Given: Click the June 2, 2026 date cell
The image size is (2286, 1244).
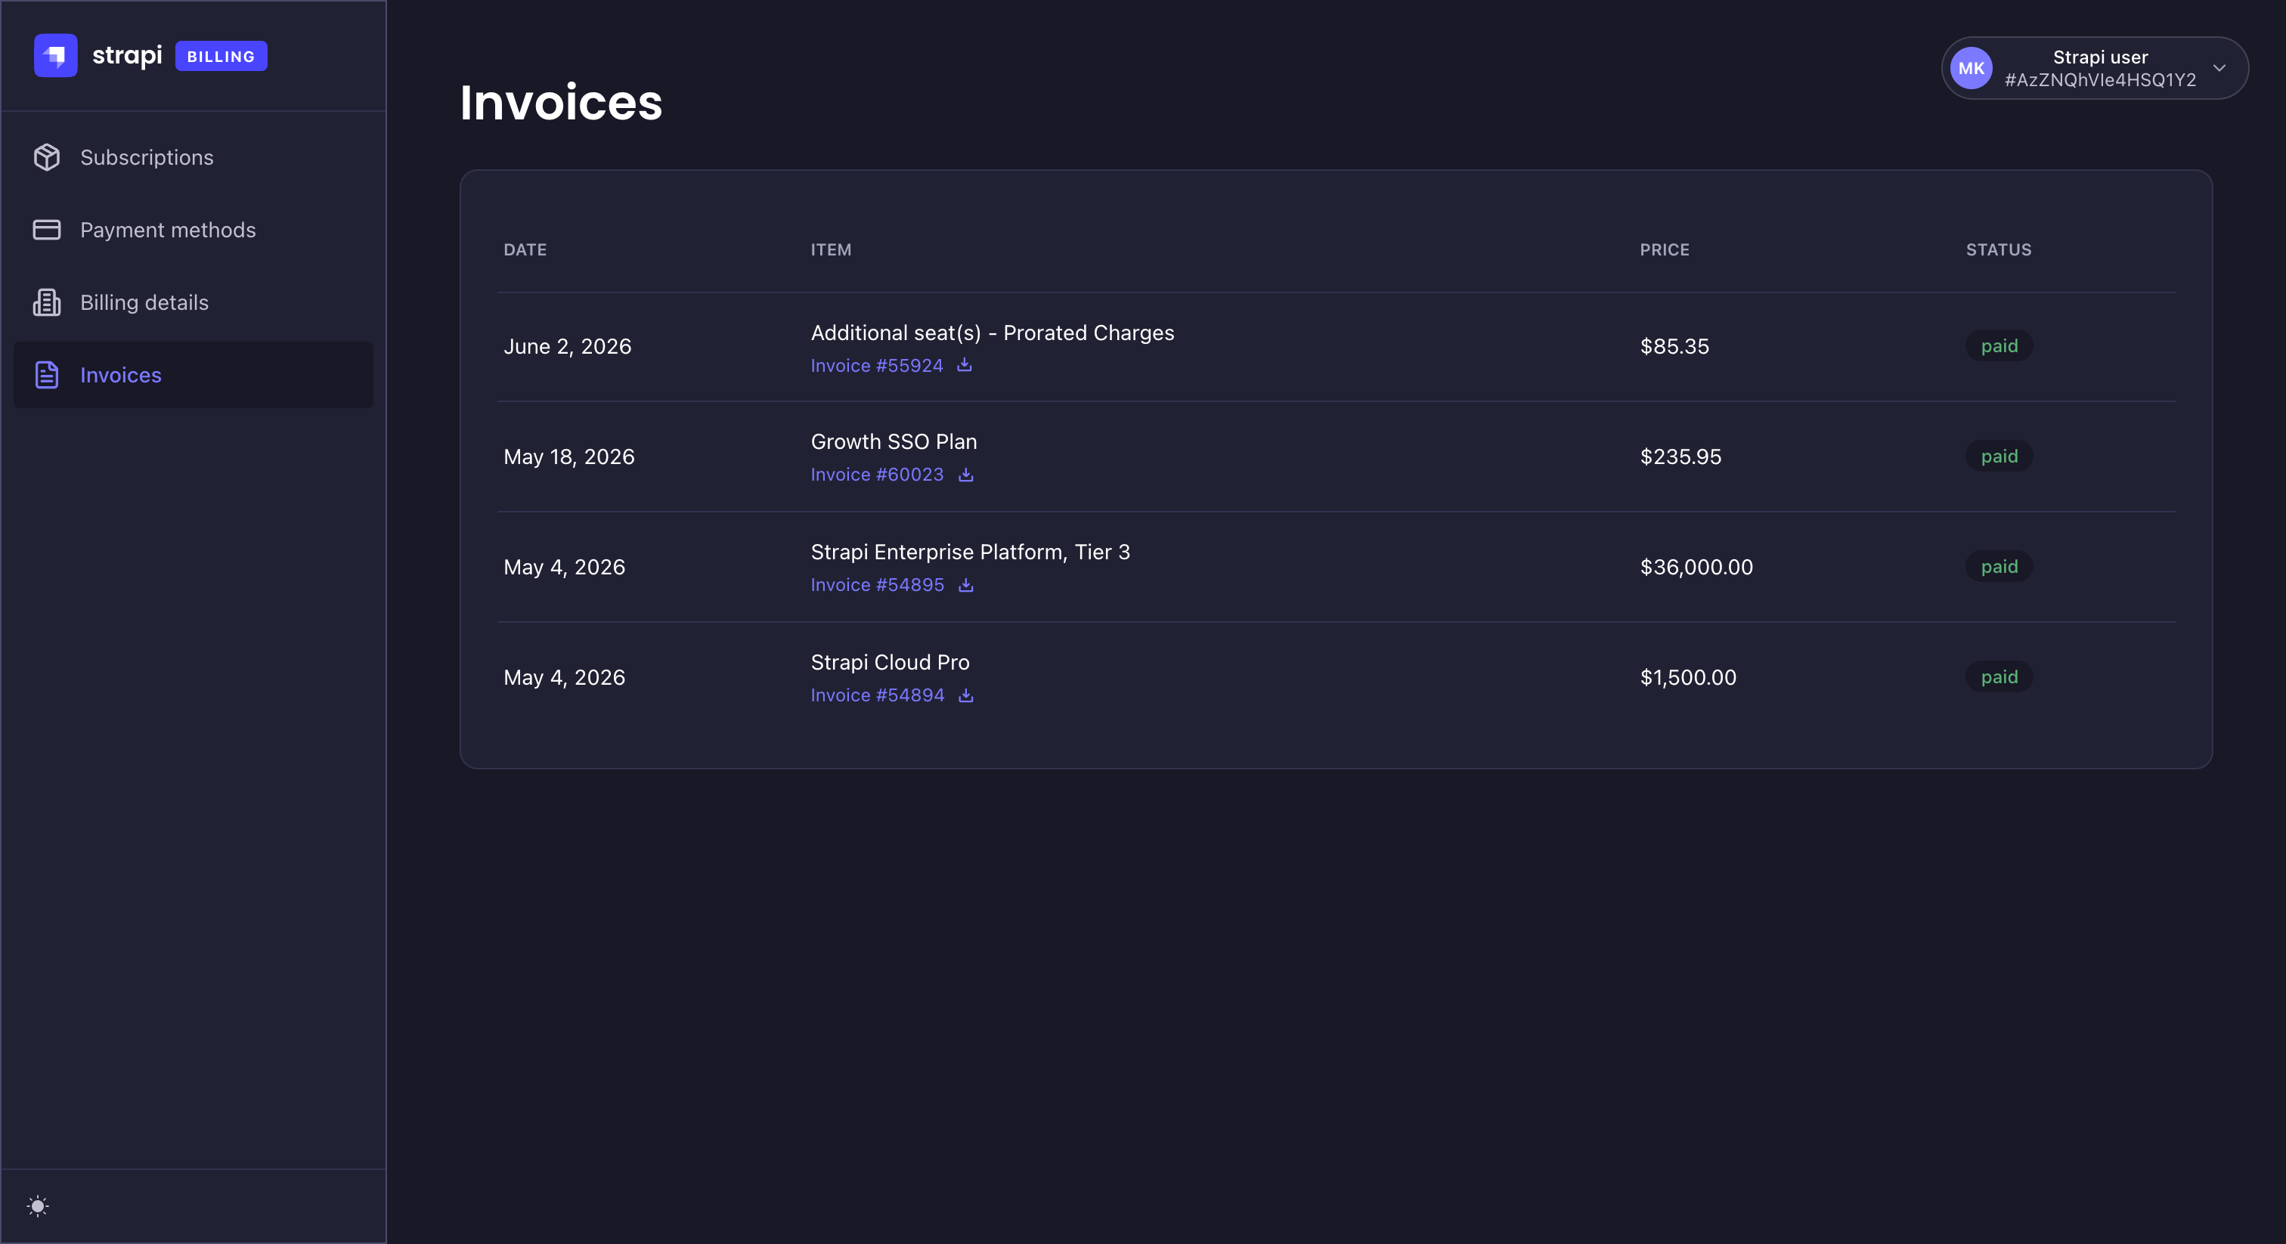Looking at the screenshot, I should click(567, 347).
